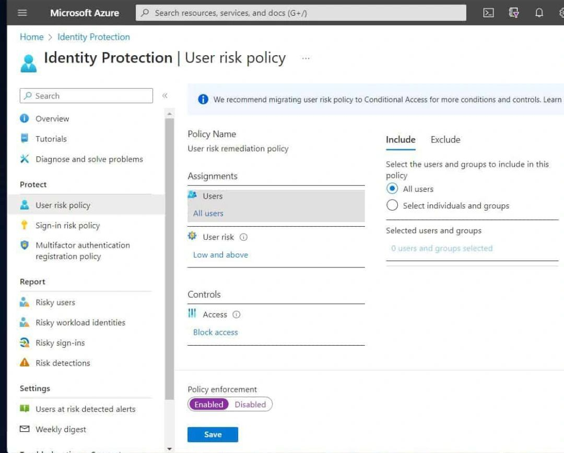Open the more options ellipsis beside page title
Viewport: 564px width, 453px height.
[305, 58]
